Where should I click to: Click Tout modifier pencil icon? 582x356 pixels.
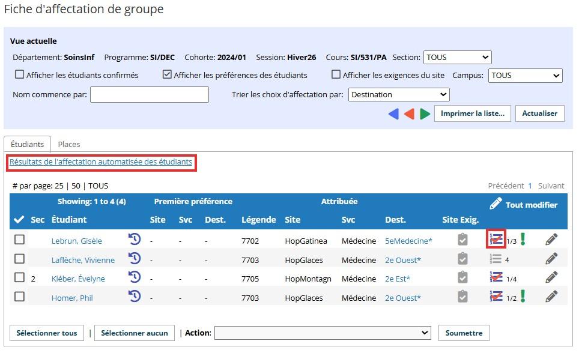pos(496,204)
